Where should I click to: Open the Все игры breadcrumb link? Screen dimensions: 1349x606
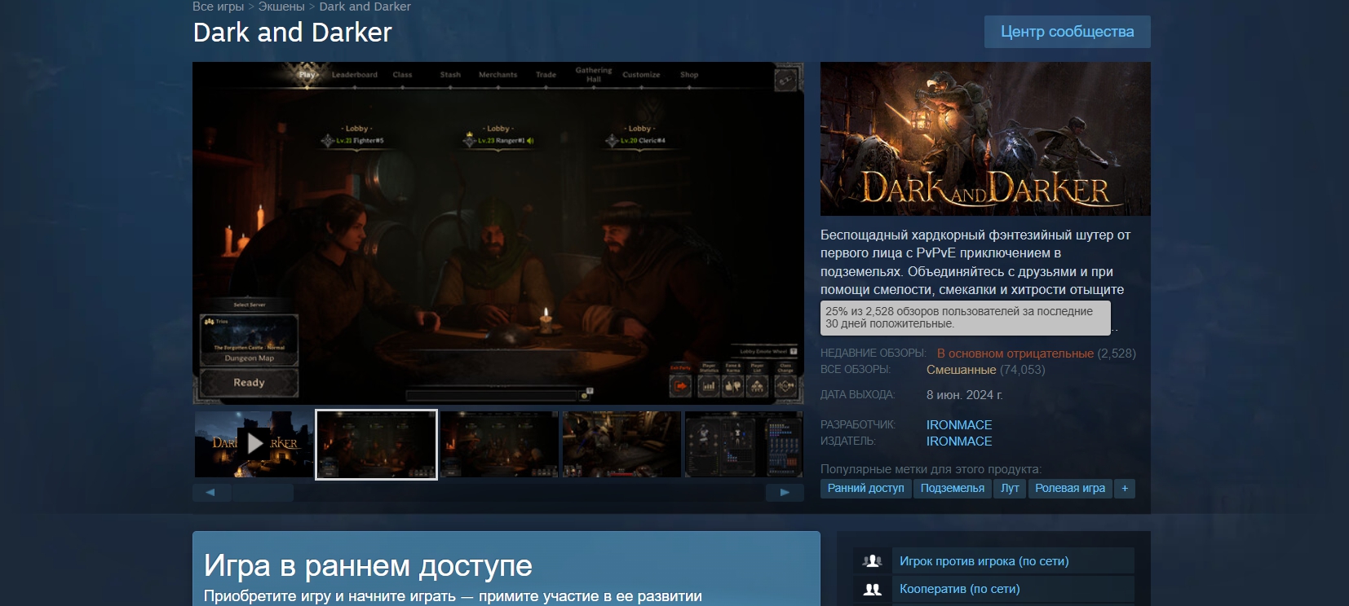pos(218,7)
